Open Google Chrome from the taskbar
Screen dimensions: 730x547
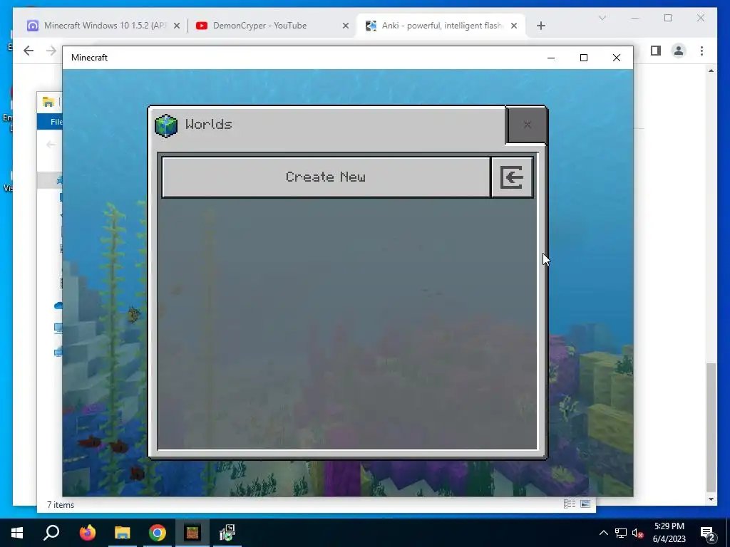158,533
